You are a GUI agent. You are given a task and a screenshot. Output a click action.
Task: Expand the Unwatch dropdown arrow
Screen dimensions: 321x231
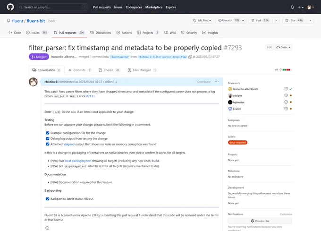click(x=243, y=20)
